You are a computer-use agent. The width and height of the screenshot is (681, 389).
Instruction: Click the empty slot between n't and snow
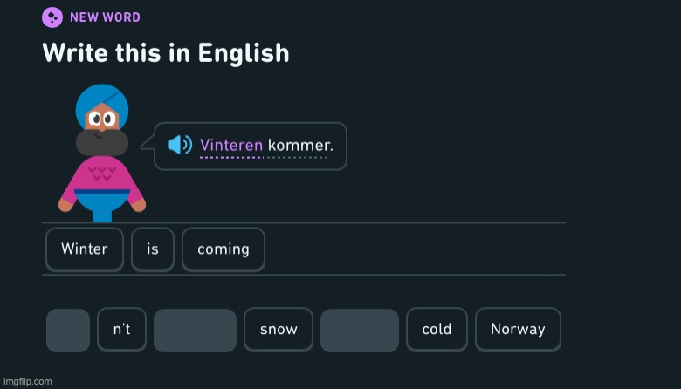click(195, 331)
